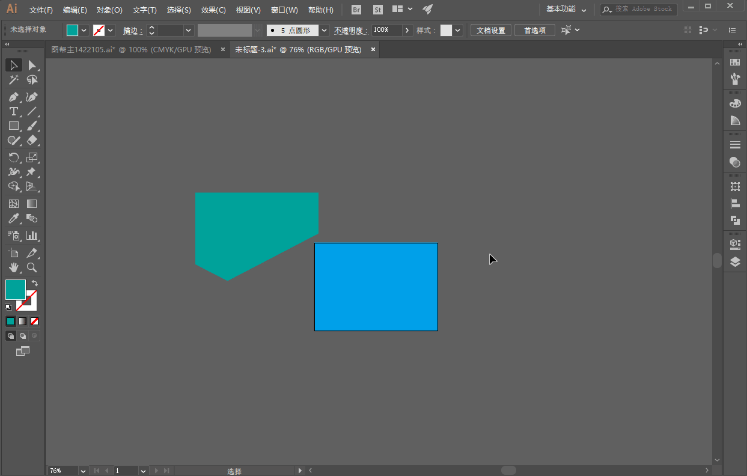This screenshot has width=747, height=476.
Task: Select the Direct Selection tool
Action: pos(32,65)
